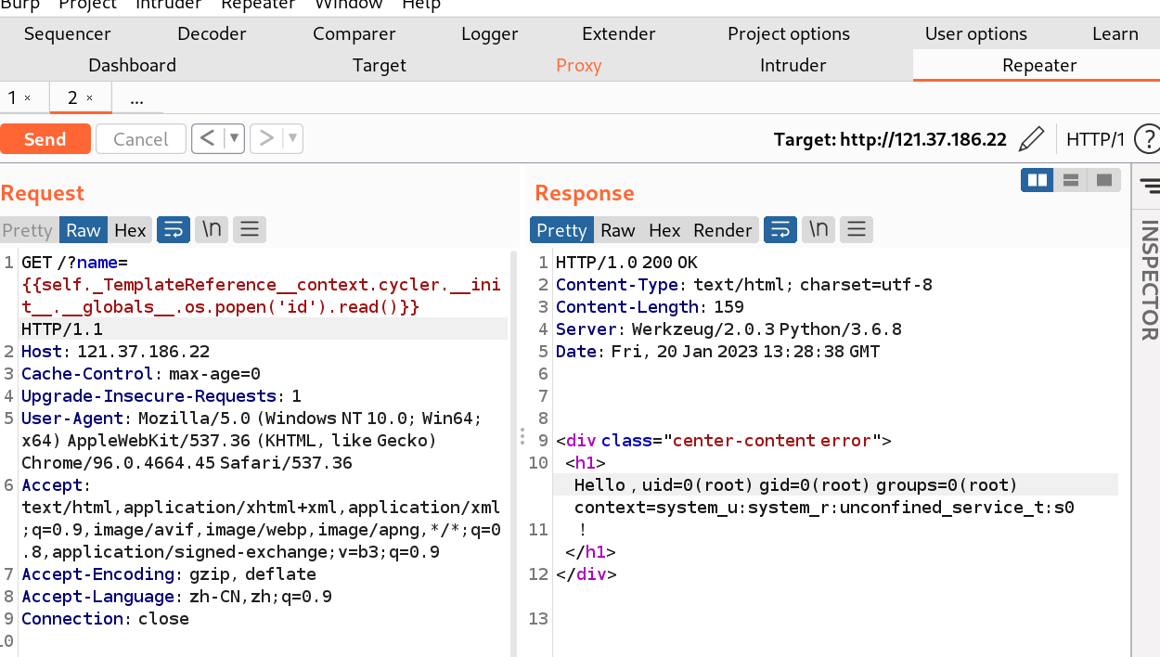Select Repeater tab 2

[72, 97]
